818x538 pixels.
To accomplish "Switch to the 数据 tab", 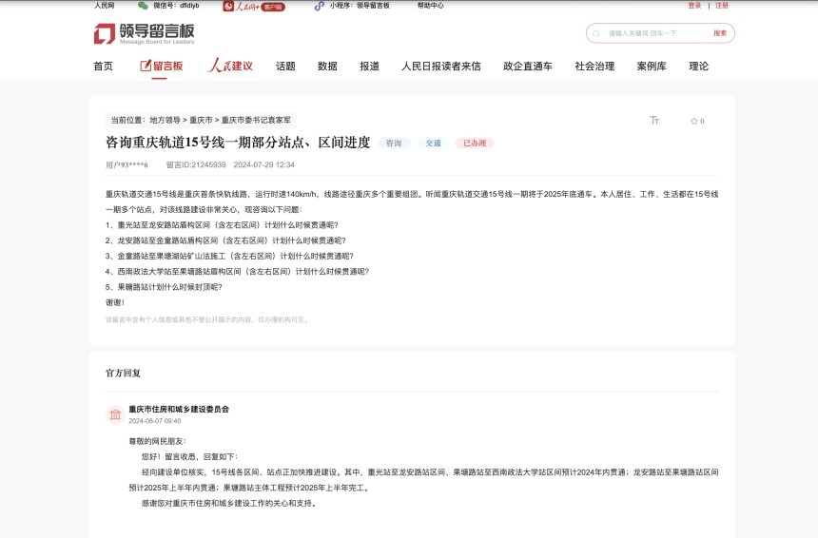I will (327, 67).
